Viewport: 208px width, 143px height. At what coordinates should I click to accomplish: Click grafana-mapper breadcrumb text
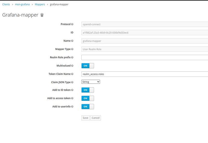tap(59, 5)
